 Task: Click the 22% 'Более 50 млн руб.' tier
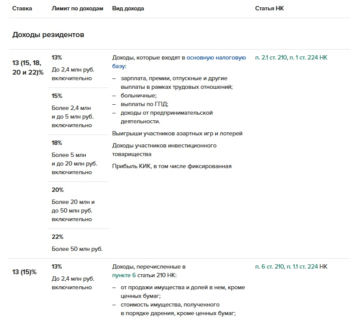coord(78,243)
